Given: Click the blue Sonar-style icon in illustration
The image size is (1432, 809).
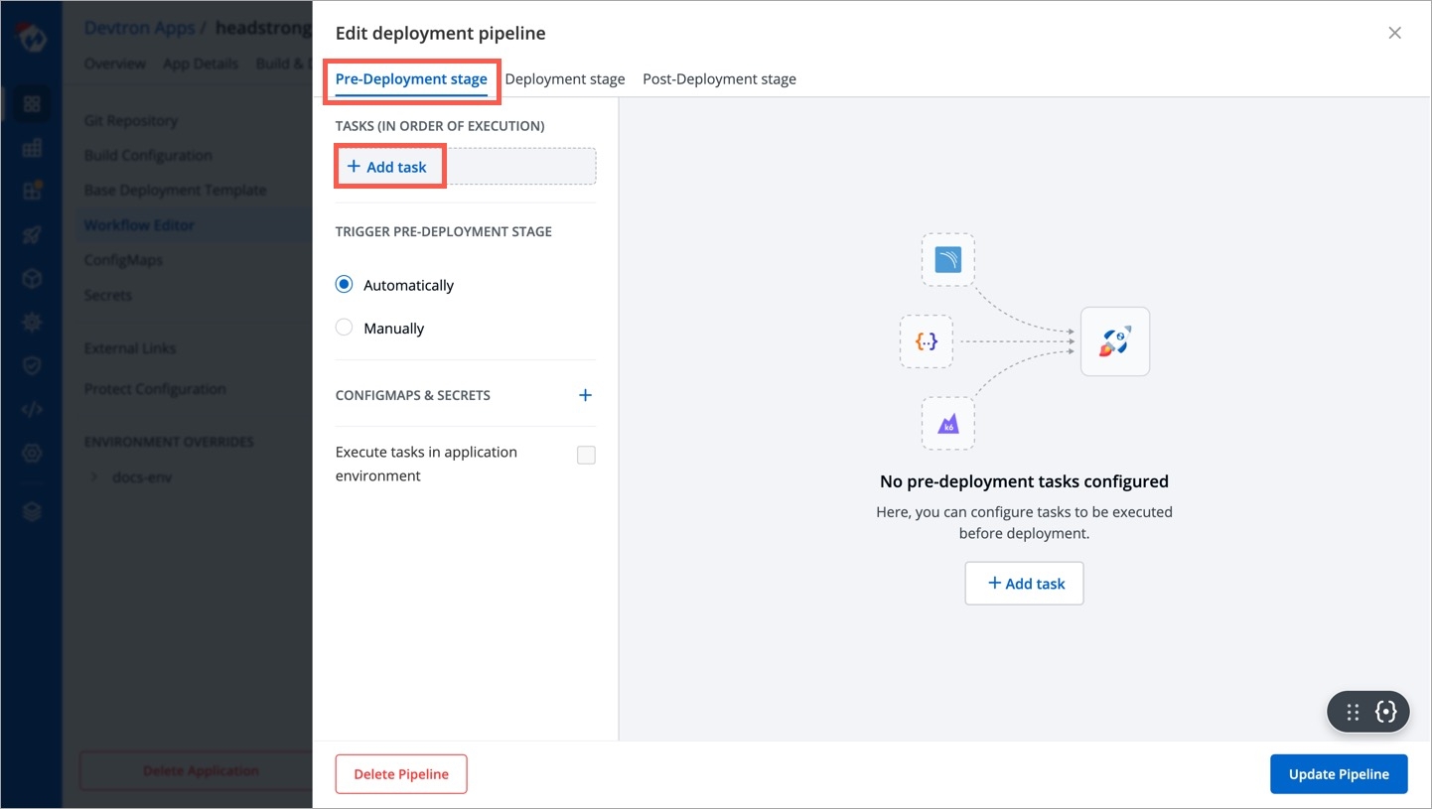Looking at the screenshot, I should coord(947,260).
